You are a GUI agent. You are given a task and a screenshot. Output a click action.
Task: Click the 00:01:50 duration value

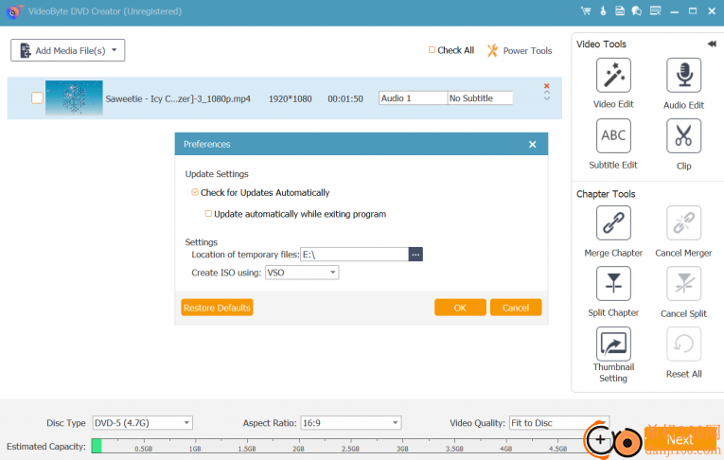345,98
